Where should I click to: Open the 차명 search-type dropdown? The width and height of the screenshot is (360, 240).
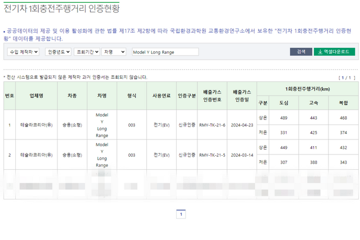coord(114,52)
